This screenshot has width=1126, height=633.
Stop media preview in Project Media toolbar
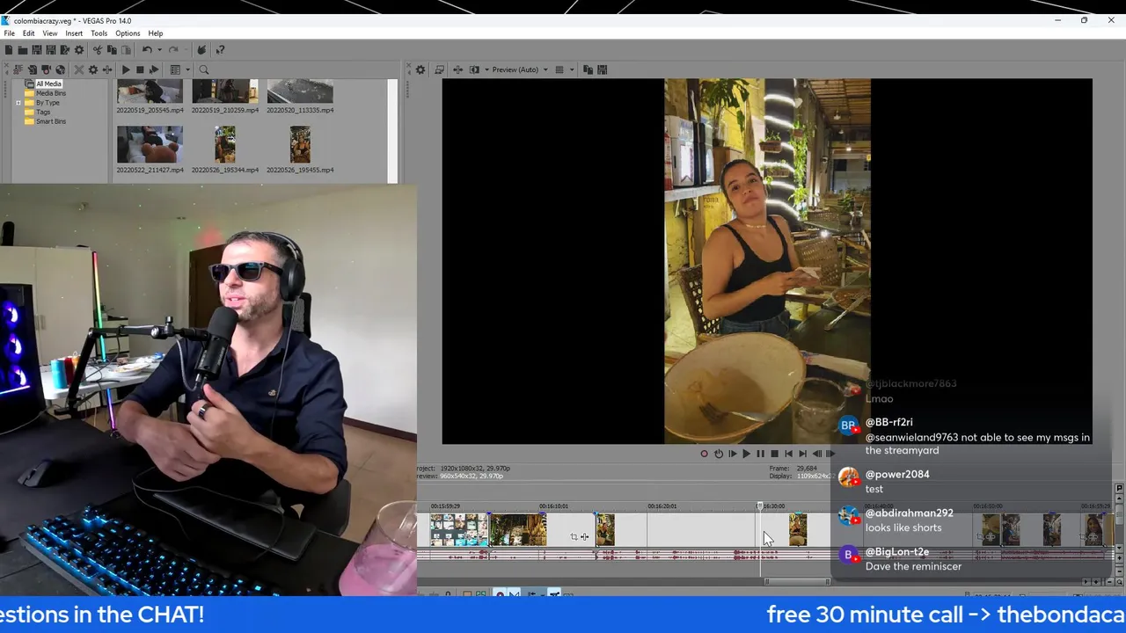140,69
